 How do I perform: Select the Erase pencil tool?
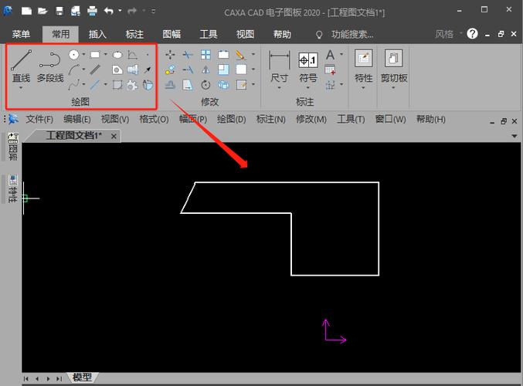pos(240,55)
